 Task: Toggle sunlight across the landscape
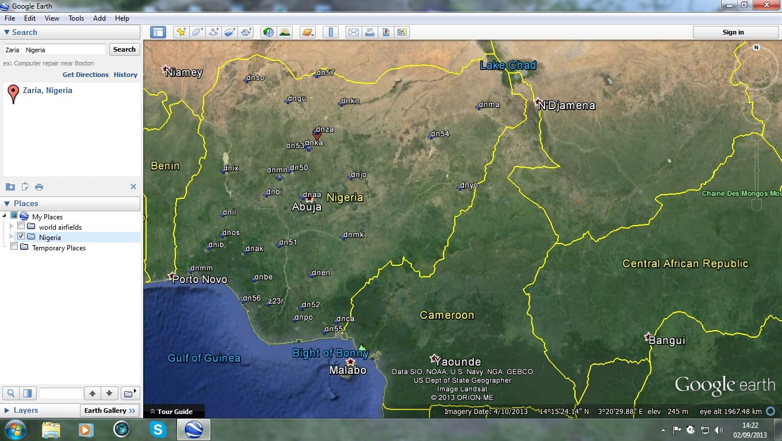[x=285, y=32]
